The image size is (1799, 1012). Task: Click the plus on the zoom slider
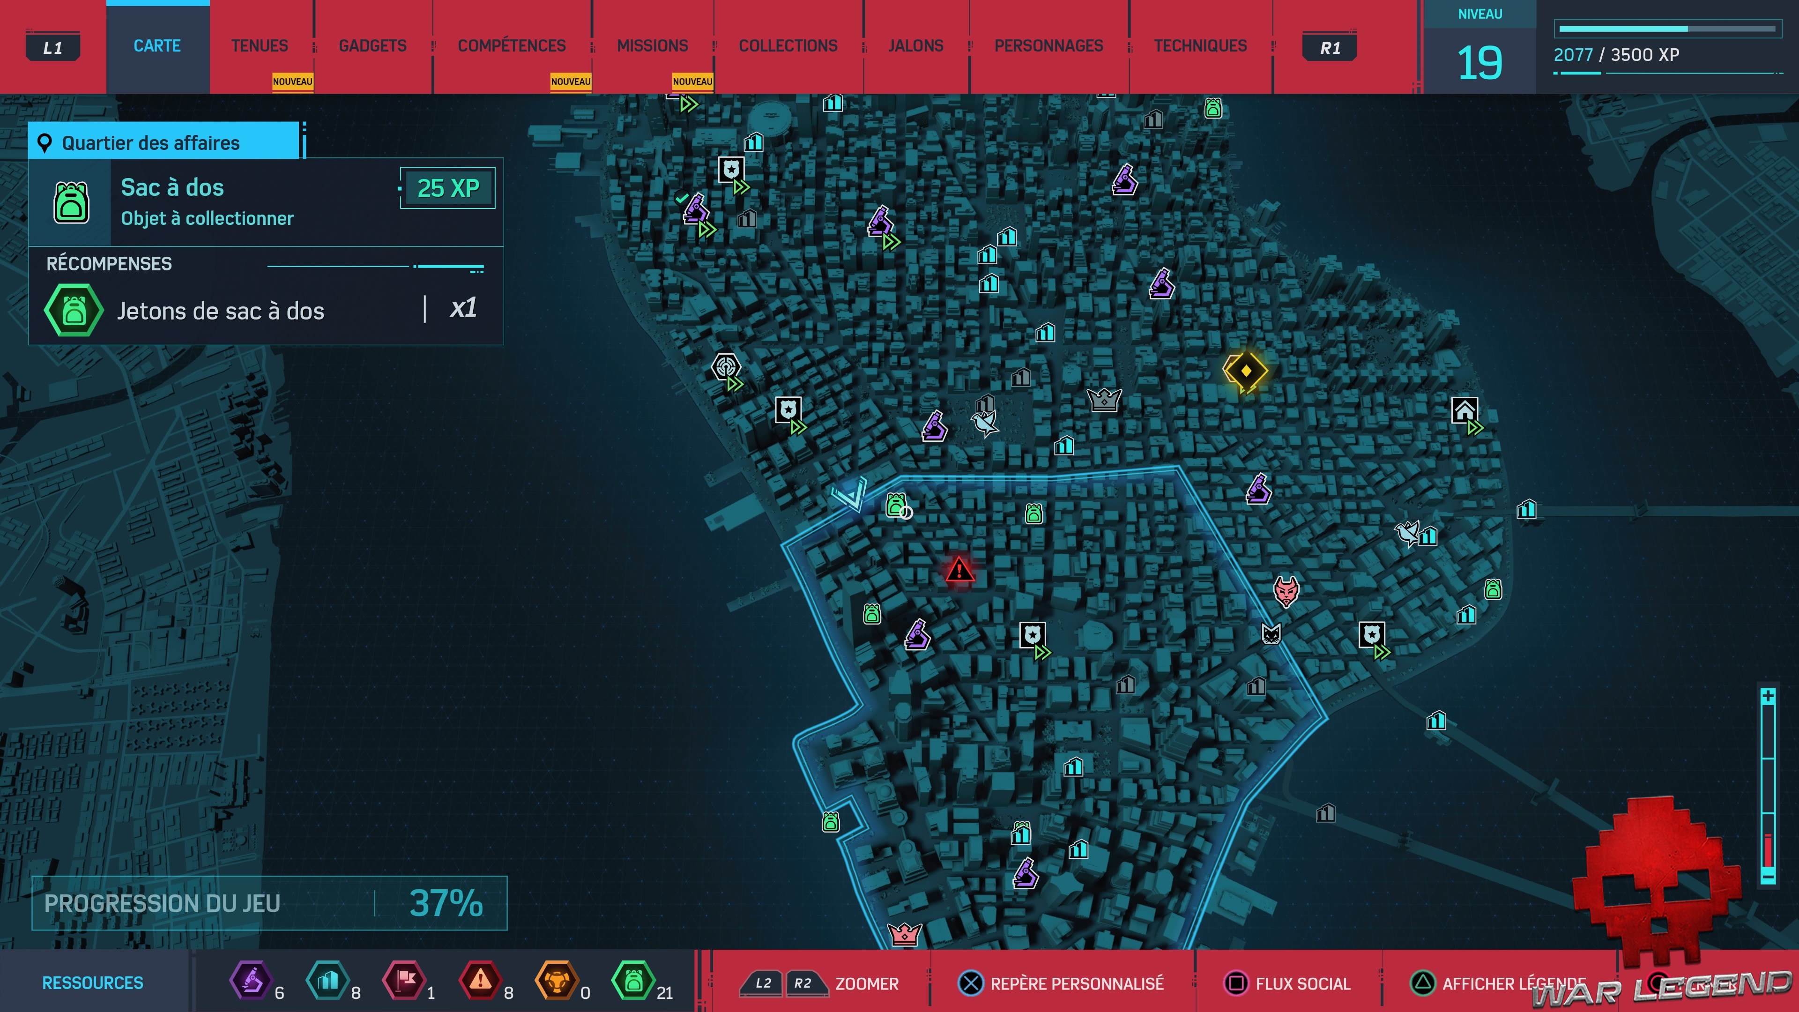pyautogui.click(x=1768, y=696)
